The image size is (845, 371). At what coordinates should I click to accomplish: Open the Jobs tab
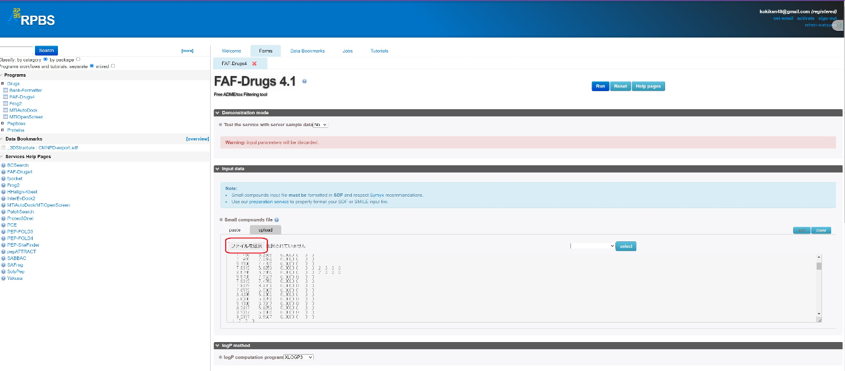[348, 51]
